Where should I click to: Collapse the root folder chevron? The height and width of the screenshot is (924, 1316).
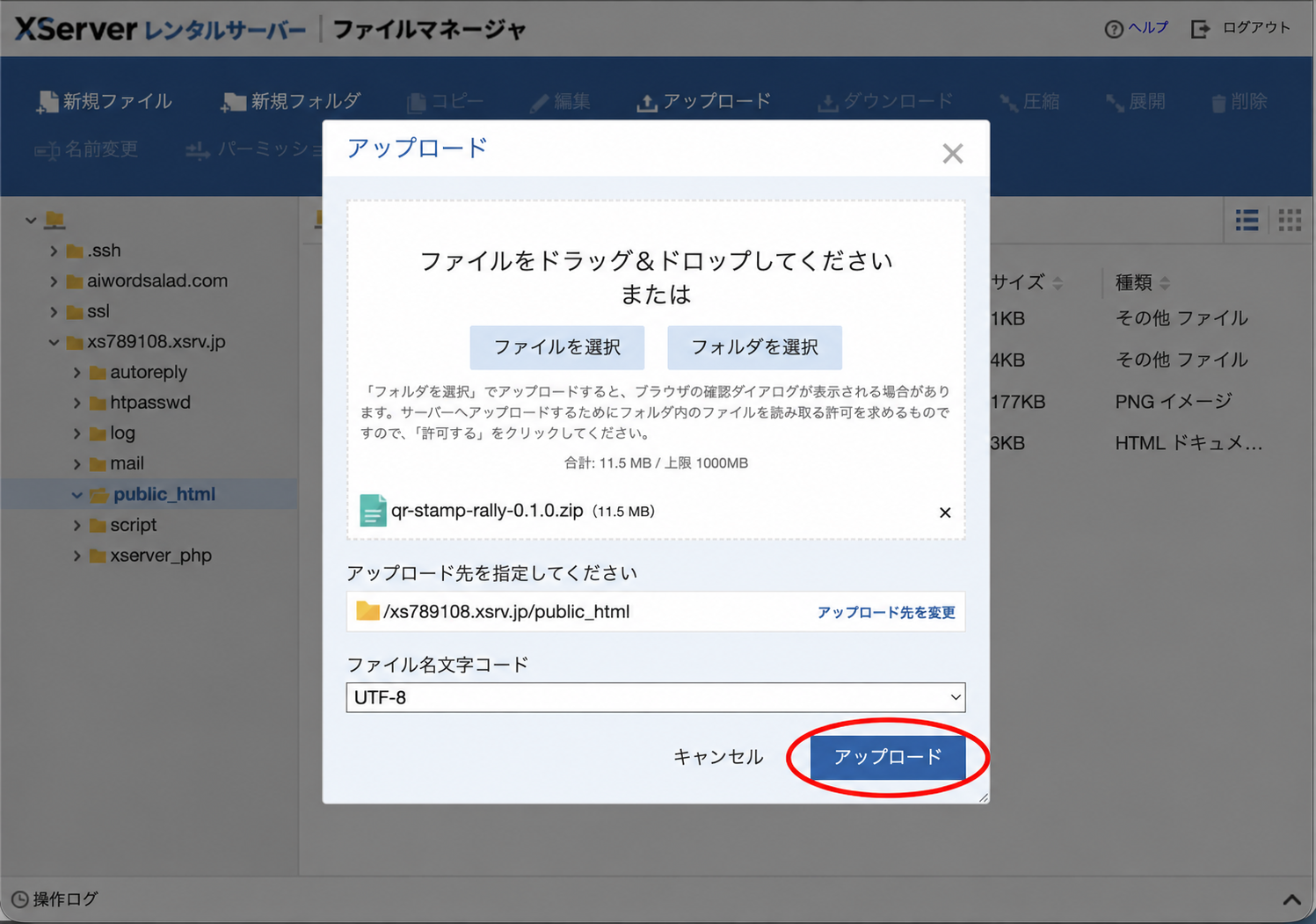(31, 220)
